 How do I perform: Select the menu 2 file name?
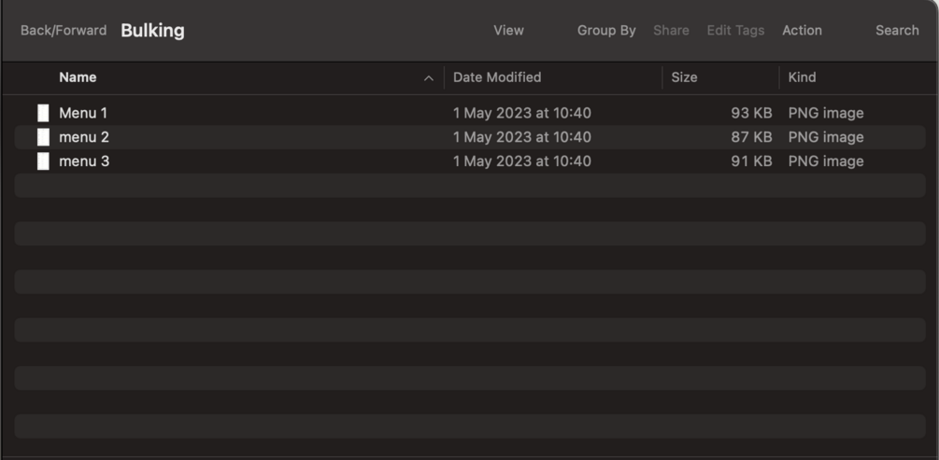[84, 137]
